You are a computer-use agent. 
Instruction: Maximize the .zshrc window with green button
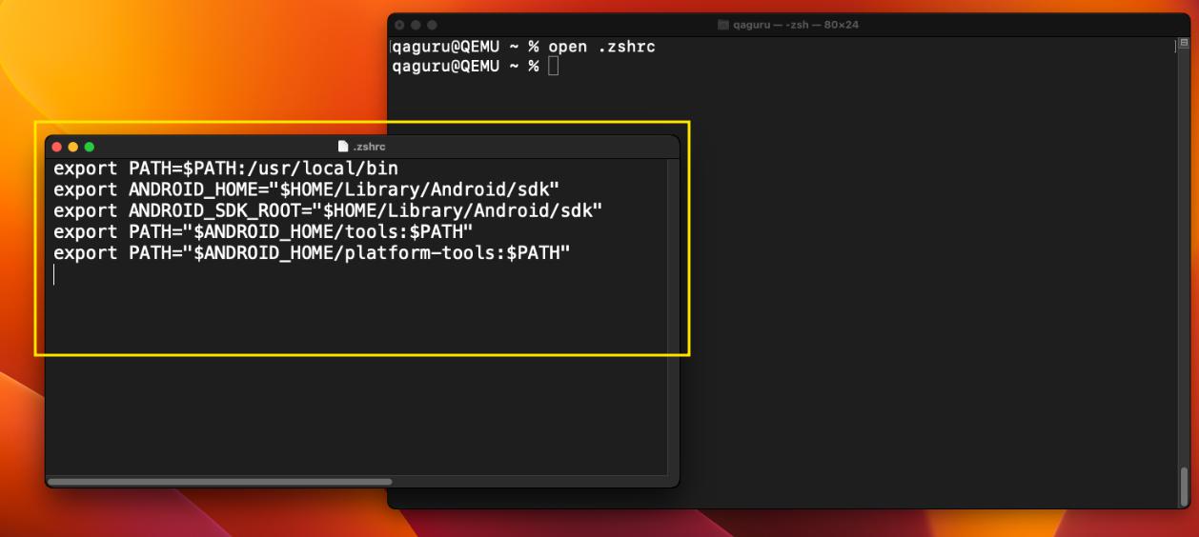click(x=90, y=147)
